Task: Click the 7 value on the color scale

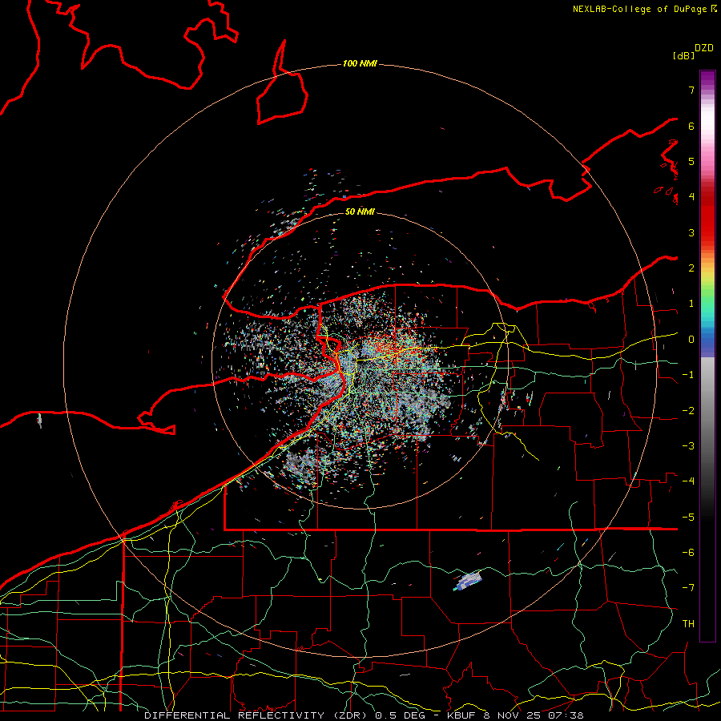Action: click(x=691, y=90)
